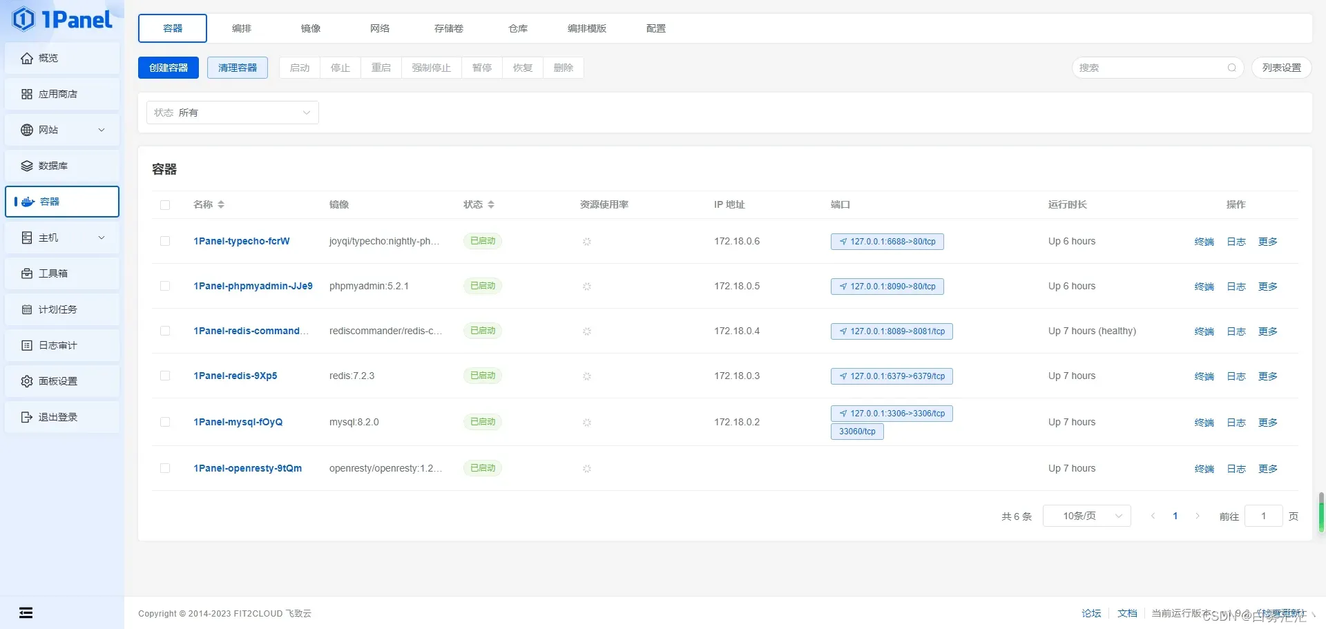Screen dimensions: 1326x629
Task: Check the 1Panel-redis-commander row checkbox
Action: click(165, 331)
